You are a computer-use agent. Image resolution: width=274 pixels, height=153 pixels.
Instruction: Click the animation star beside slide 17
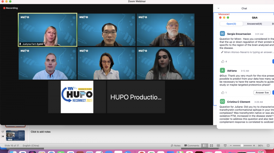3,136
